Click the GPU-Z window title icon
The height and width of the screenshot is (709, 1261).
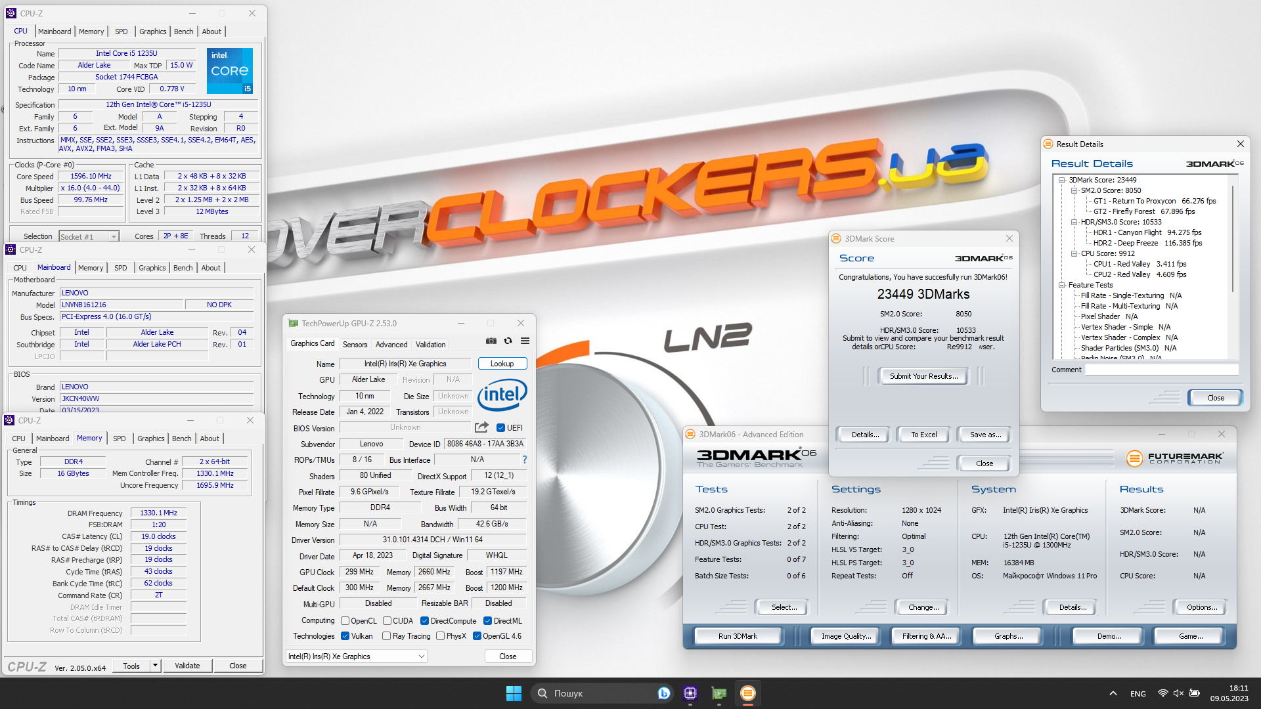pyautogui.click(x=294, y=323)
